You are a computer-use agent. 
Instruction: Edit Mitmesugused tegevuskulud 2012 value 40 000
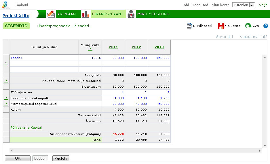coord(136,104)
